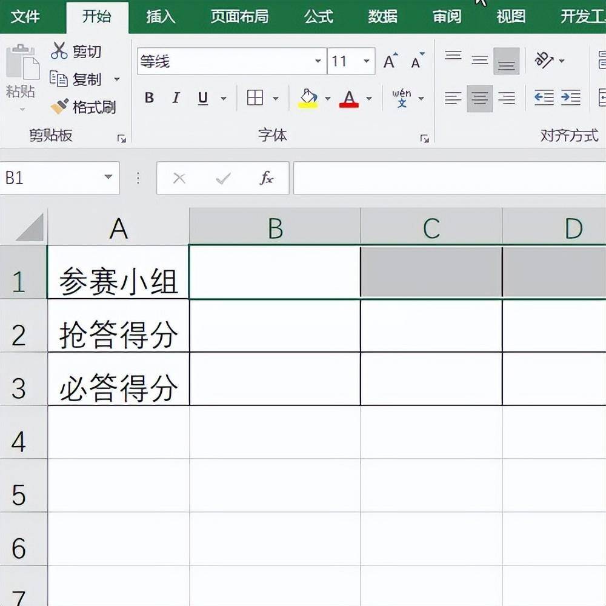Click the formula bar cancel X button
This screenshot has width=606, height=606.
tap(179, 178)
